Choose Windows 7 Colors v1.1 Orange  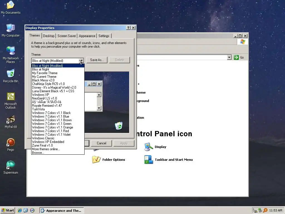click(58, 127)
